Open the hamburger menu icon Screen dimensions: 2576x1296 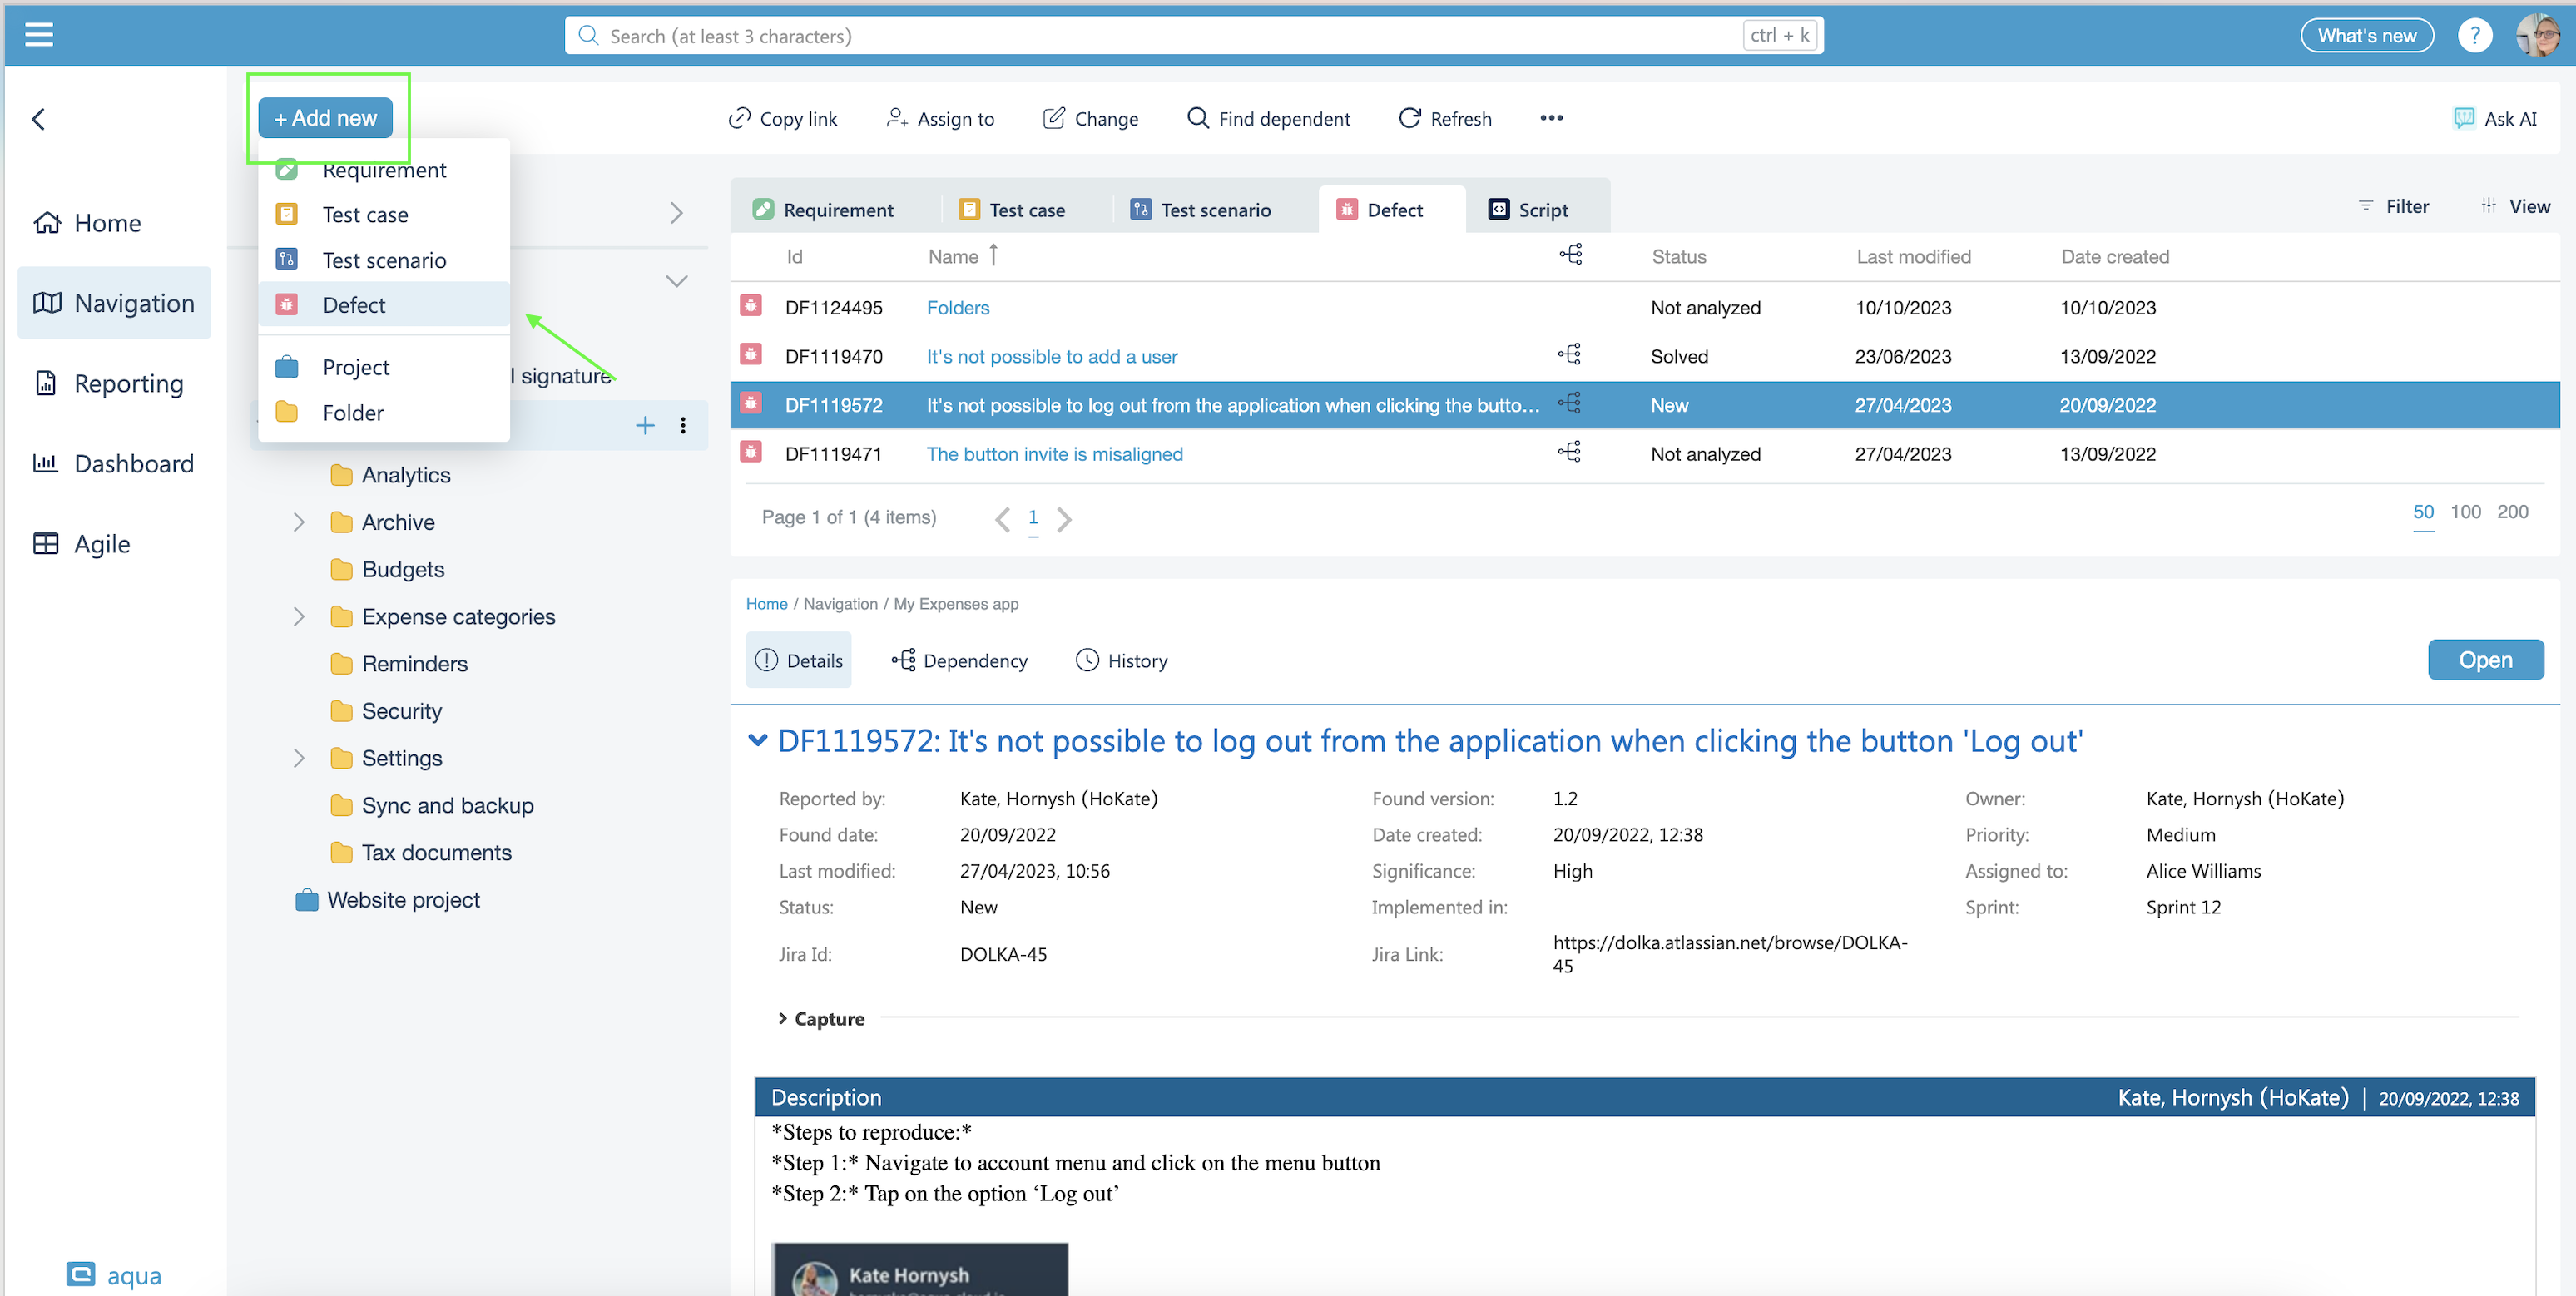point(39,35)
